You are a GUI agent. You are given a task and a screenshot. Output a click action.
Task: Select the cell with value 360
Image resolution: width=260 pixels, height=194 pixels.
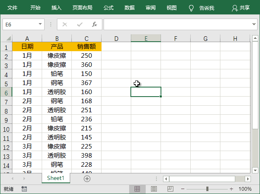pos(87,65)
